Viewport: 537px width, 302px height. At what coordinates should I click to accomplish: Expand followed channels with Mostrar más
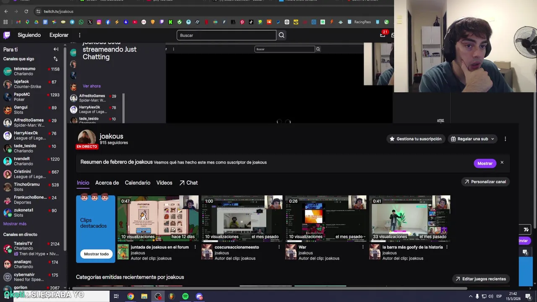pyautogui.click(x=15, y=224)
